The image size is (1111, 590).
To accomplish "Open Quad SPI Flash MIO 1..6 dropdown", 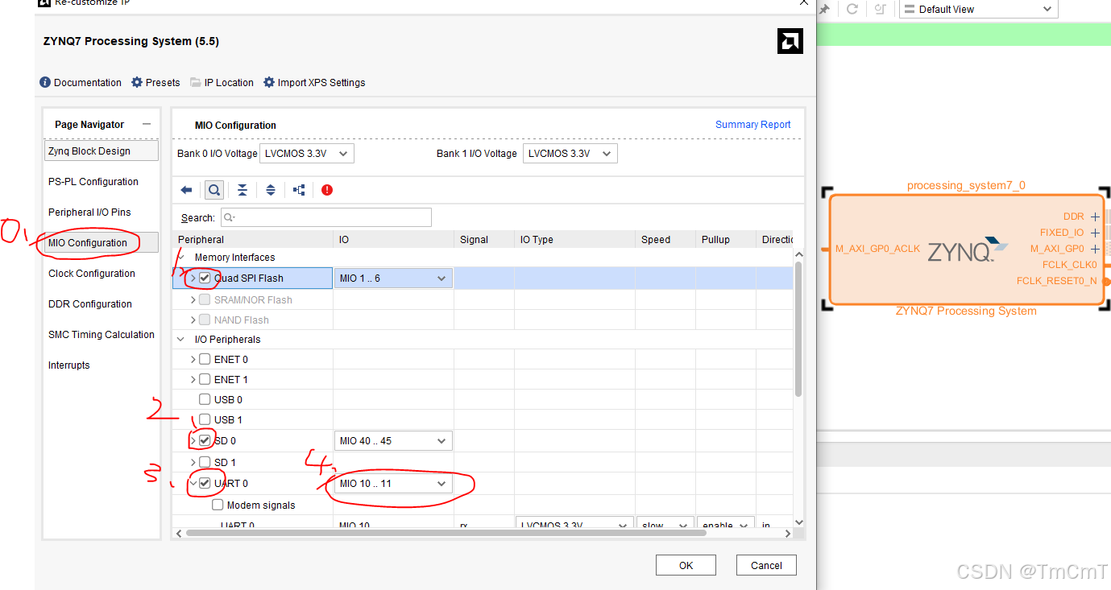I will tap(394, 278).
